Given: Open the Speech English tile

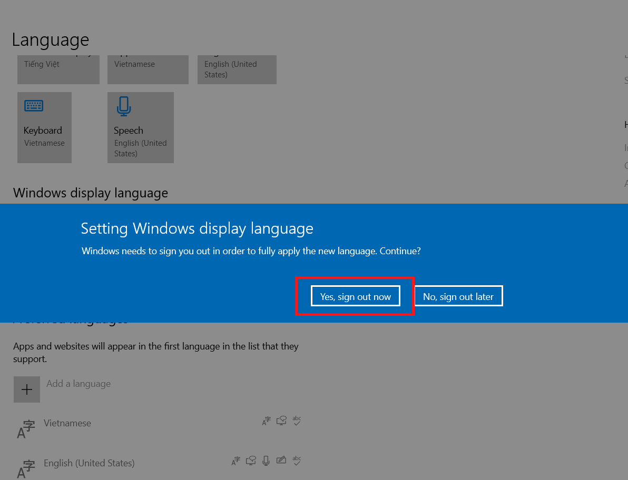Looking at the screenshot, I should click(141, 127).
